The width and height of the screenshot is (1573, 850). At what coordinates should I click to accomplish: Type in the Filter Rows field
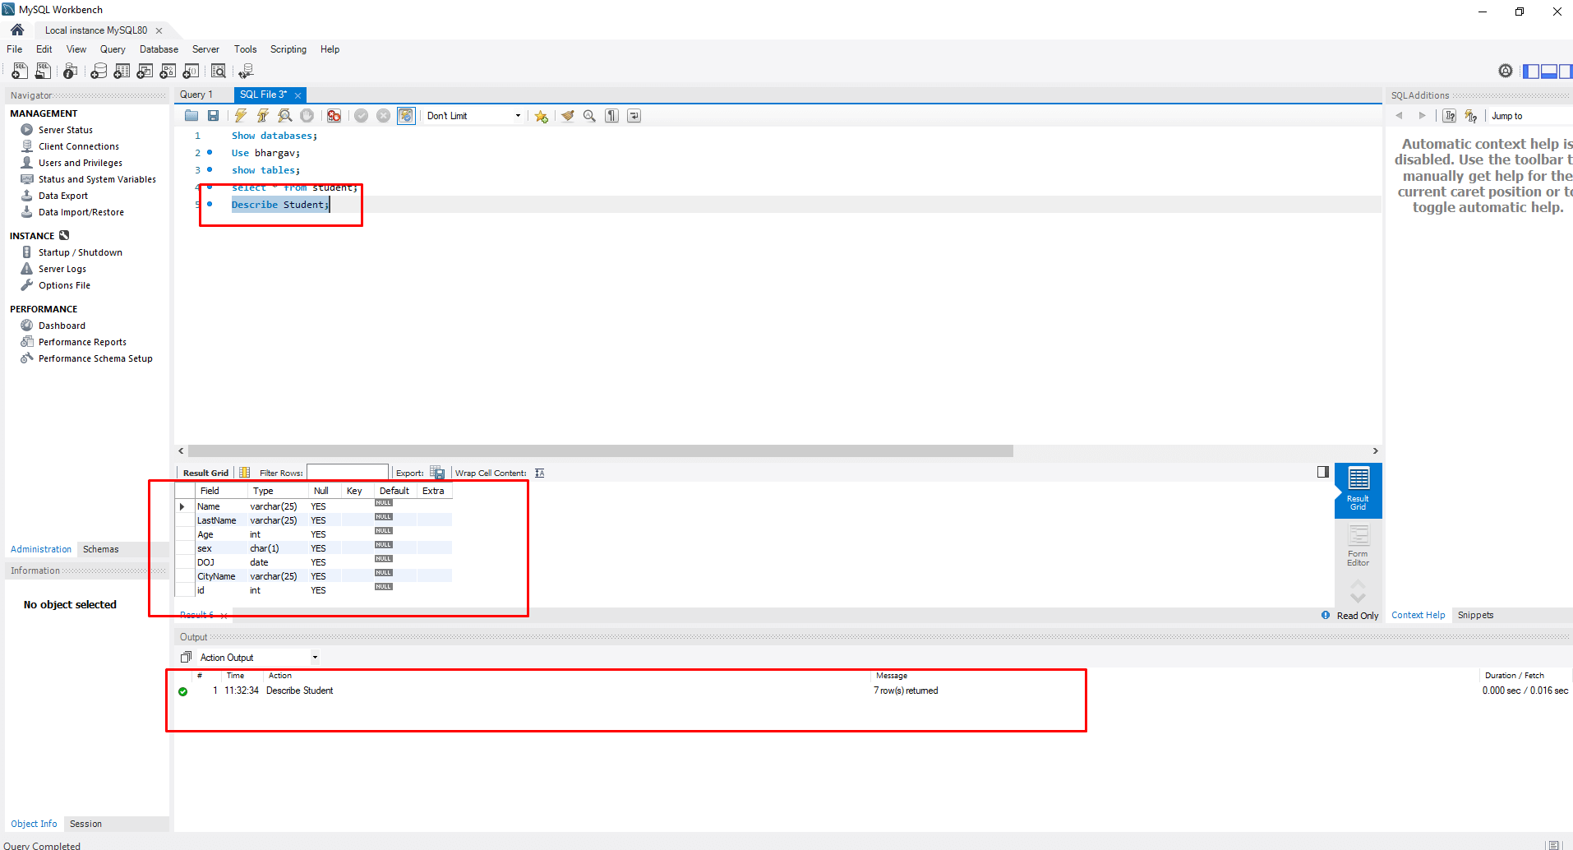click(348, 472)
